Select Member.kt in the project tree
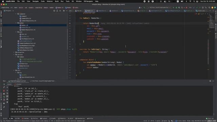The image size is (217, 122). (x=25, y=25)
